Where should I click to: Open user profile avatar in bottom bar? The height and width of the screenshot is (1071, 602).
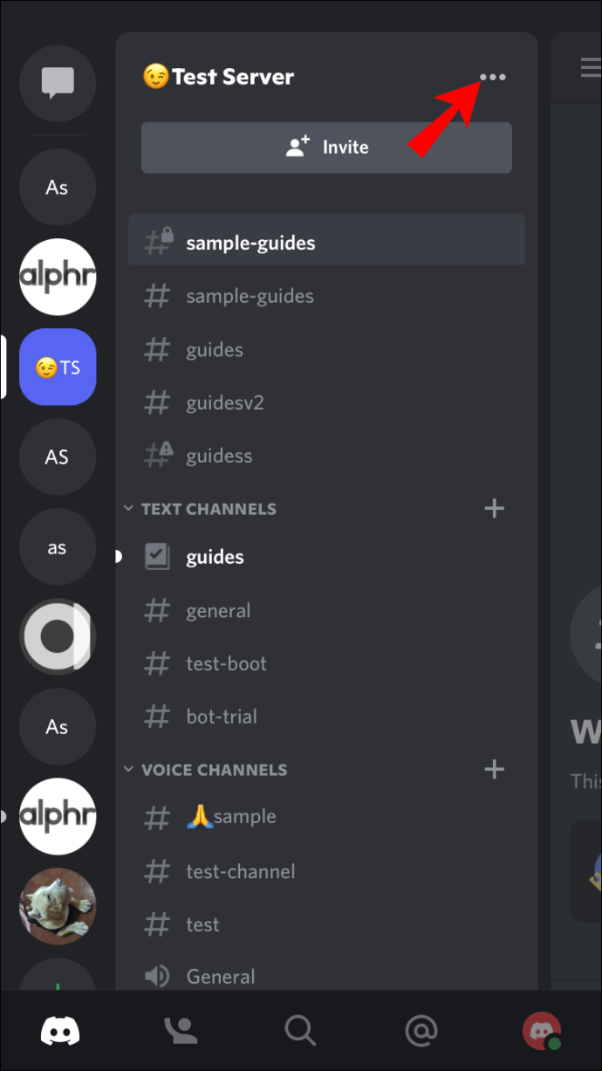tap(542, 1031)
